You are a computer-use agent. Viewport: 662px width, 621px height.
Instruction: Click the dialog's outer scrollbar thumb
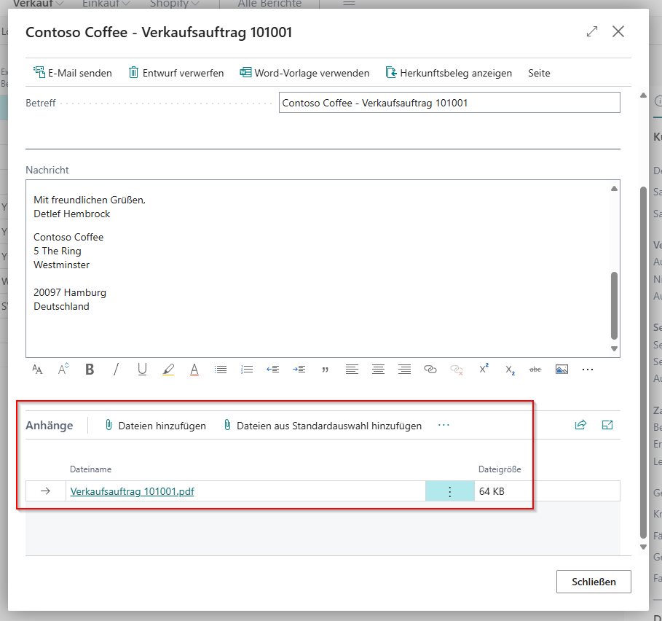[643, 362]
